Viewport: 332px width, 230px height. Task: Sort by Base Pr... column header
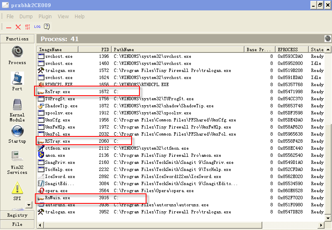[x=260, y=49]
